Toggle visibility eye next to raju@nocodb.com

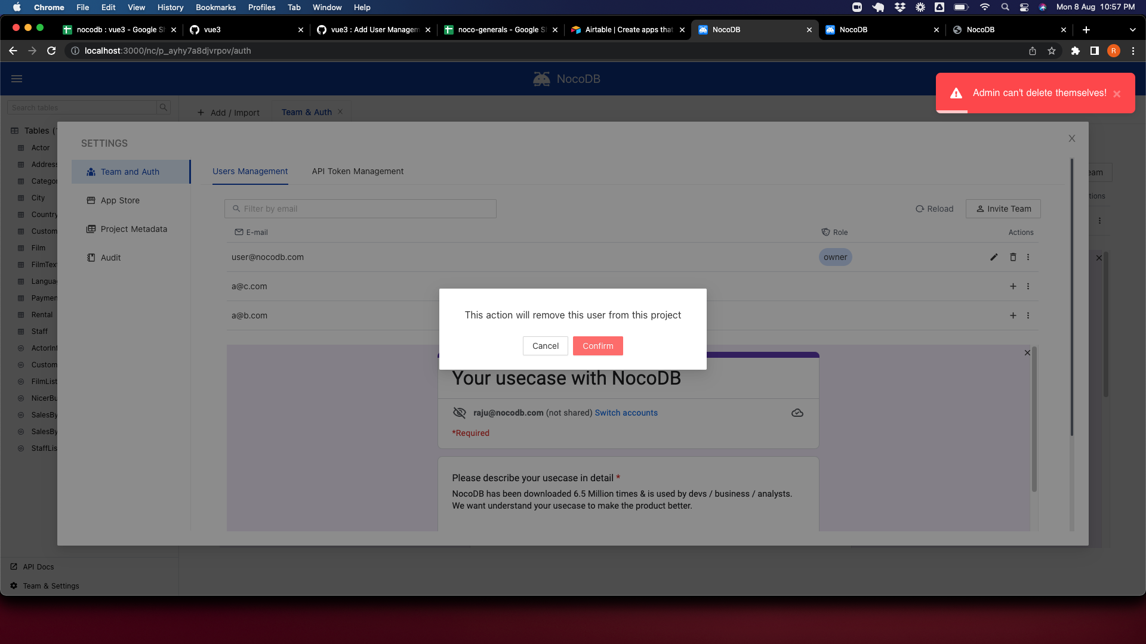click(x=460, y=412)
